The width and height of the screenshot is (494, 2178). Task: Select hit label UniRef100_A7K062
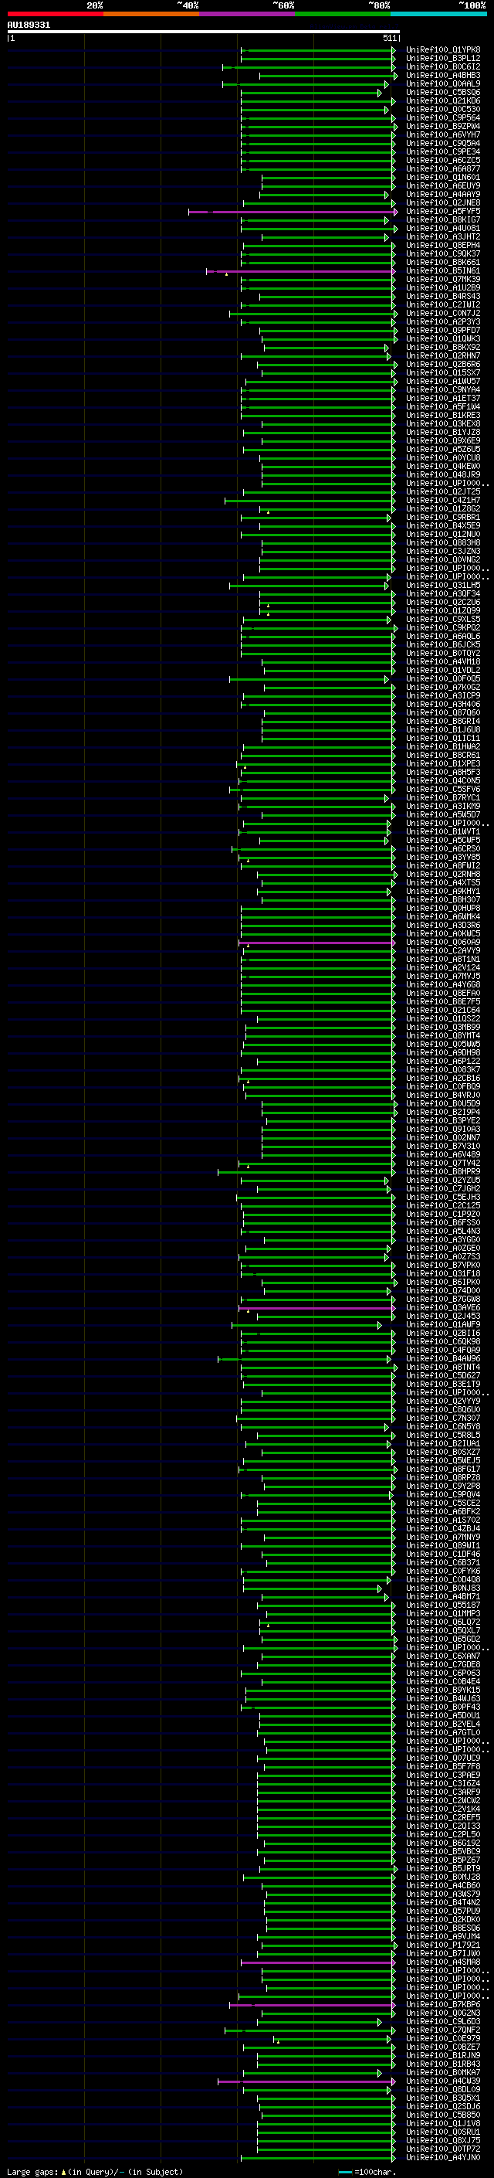[x=443, y=688]
